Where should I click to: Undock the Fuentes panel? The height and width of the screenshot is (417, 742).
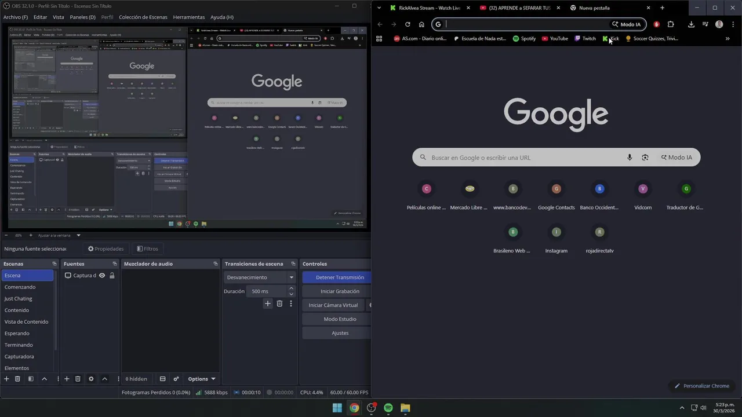(x=114, y=264)
